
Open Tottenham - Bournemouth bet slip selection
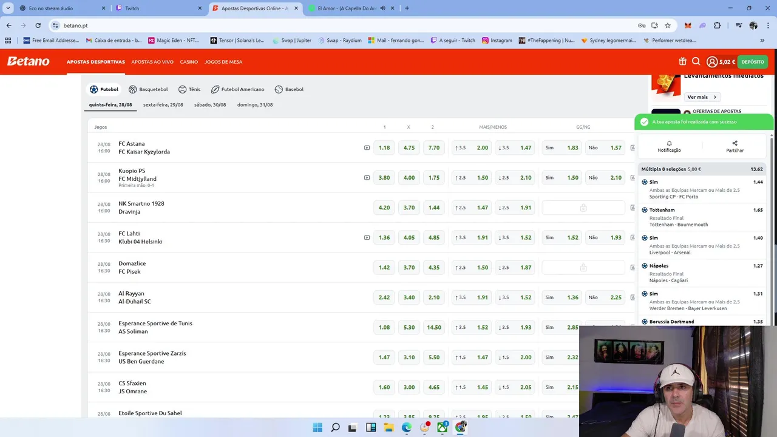click(x=702, y=217)
